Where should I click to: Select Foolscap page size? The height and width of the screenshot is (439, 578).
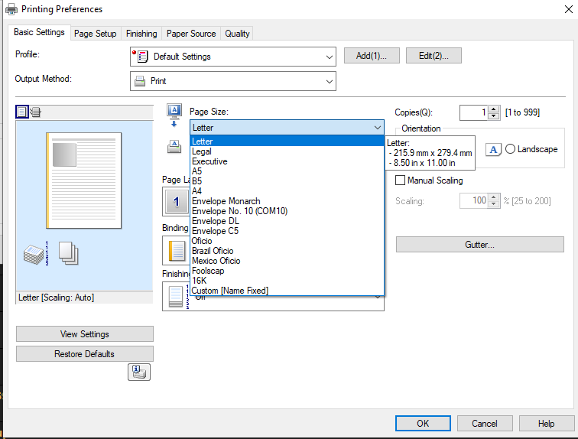pos(287,271)
